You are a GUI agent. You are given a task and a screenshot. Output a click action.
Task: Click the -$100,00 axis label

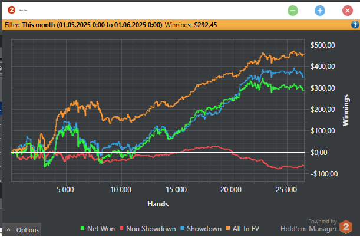click(x=325, y=174)
